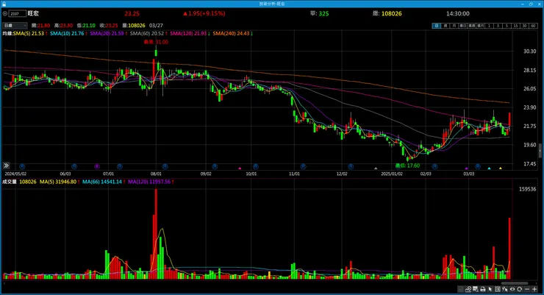Open the 日線 chart period dropdown
The height and width of the screenshot is (295, 544).
(x=15, y=25)
